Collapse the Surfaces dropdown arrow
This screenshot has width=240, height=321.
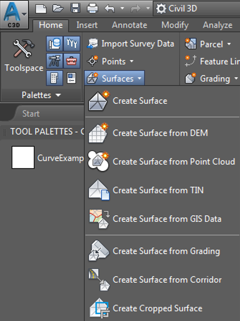tap(140, 78)
